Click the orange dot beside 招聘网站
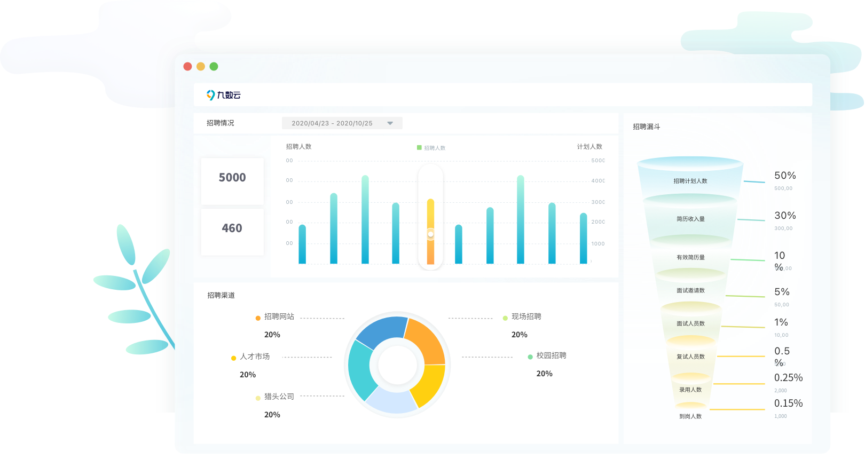Viewport: 865px width, 475px height. [258, 318]
